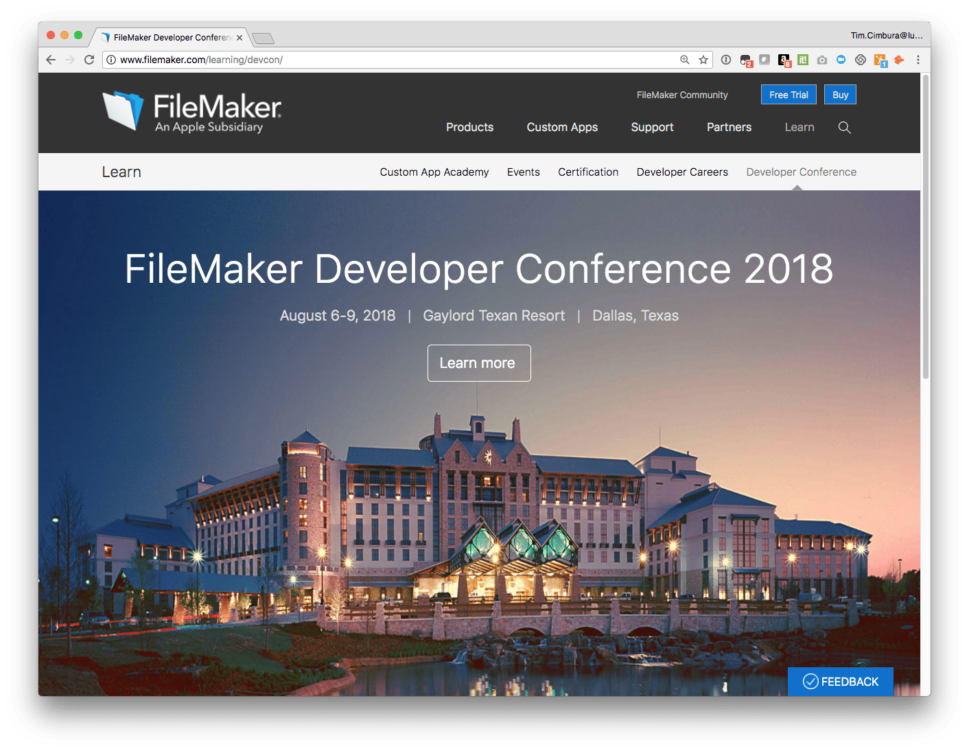Click the FileMaker logo
Viewport: 969px width, 751px height.
pyautogui.click(x=192, y=111)
